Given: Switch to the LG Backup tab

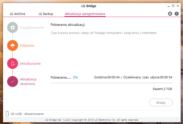Looking at the screenshot, I should 46,14.
